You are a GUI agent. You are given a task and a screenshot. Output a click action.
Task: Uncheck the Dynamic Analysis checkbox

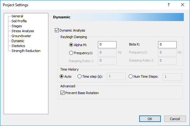pos(57,30)
